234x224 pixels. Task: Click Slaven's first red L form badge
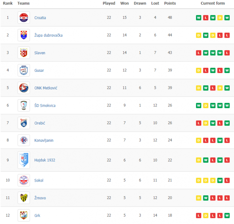coord(199,53)
